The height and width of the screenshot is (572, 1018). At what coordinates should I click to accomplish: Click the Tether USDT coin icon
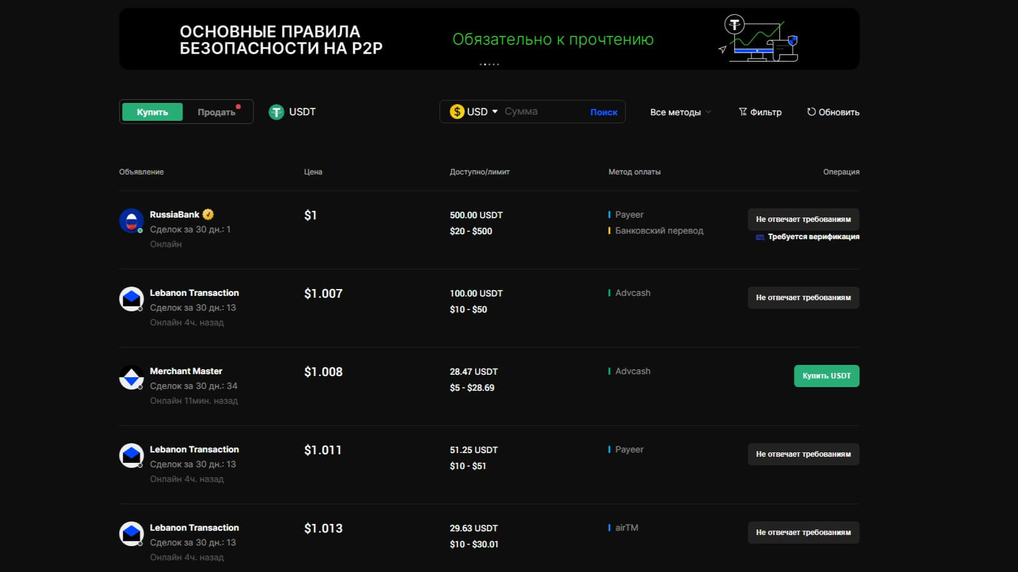[x=276, y=112]
